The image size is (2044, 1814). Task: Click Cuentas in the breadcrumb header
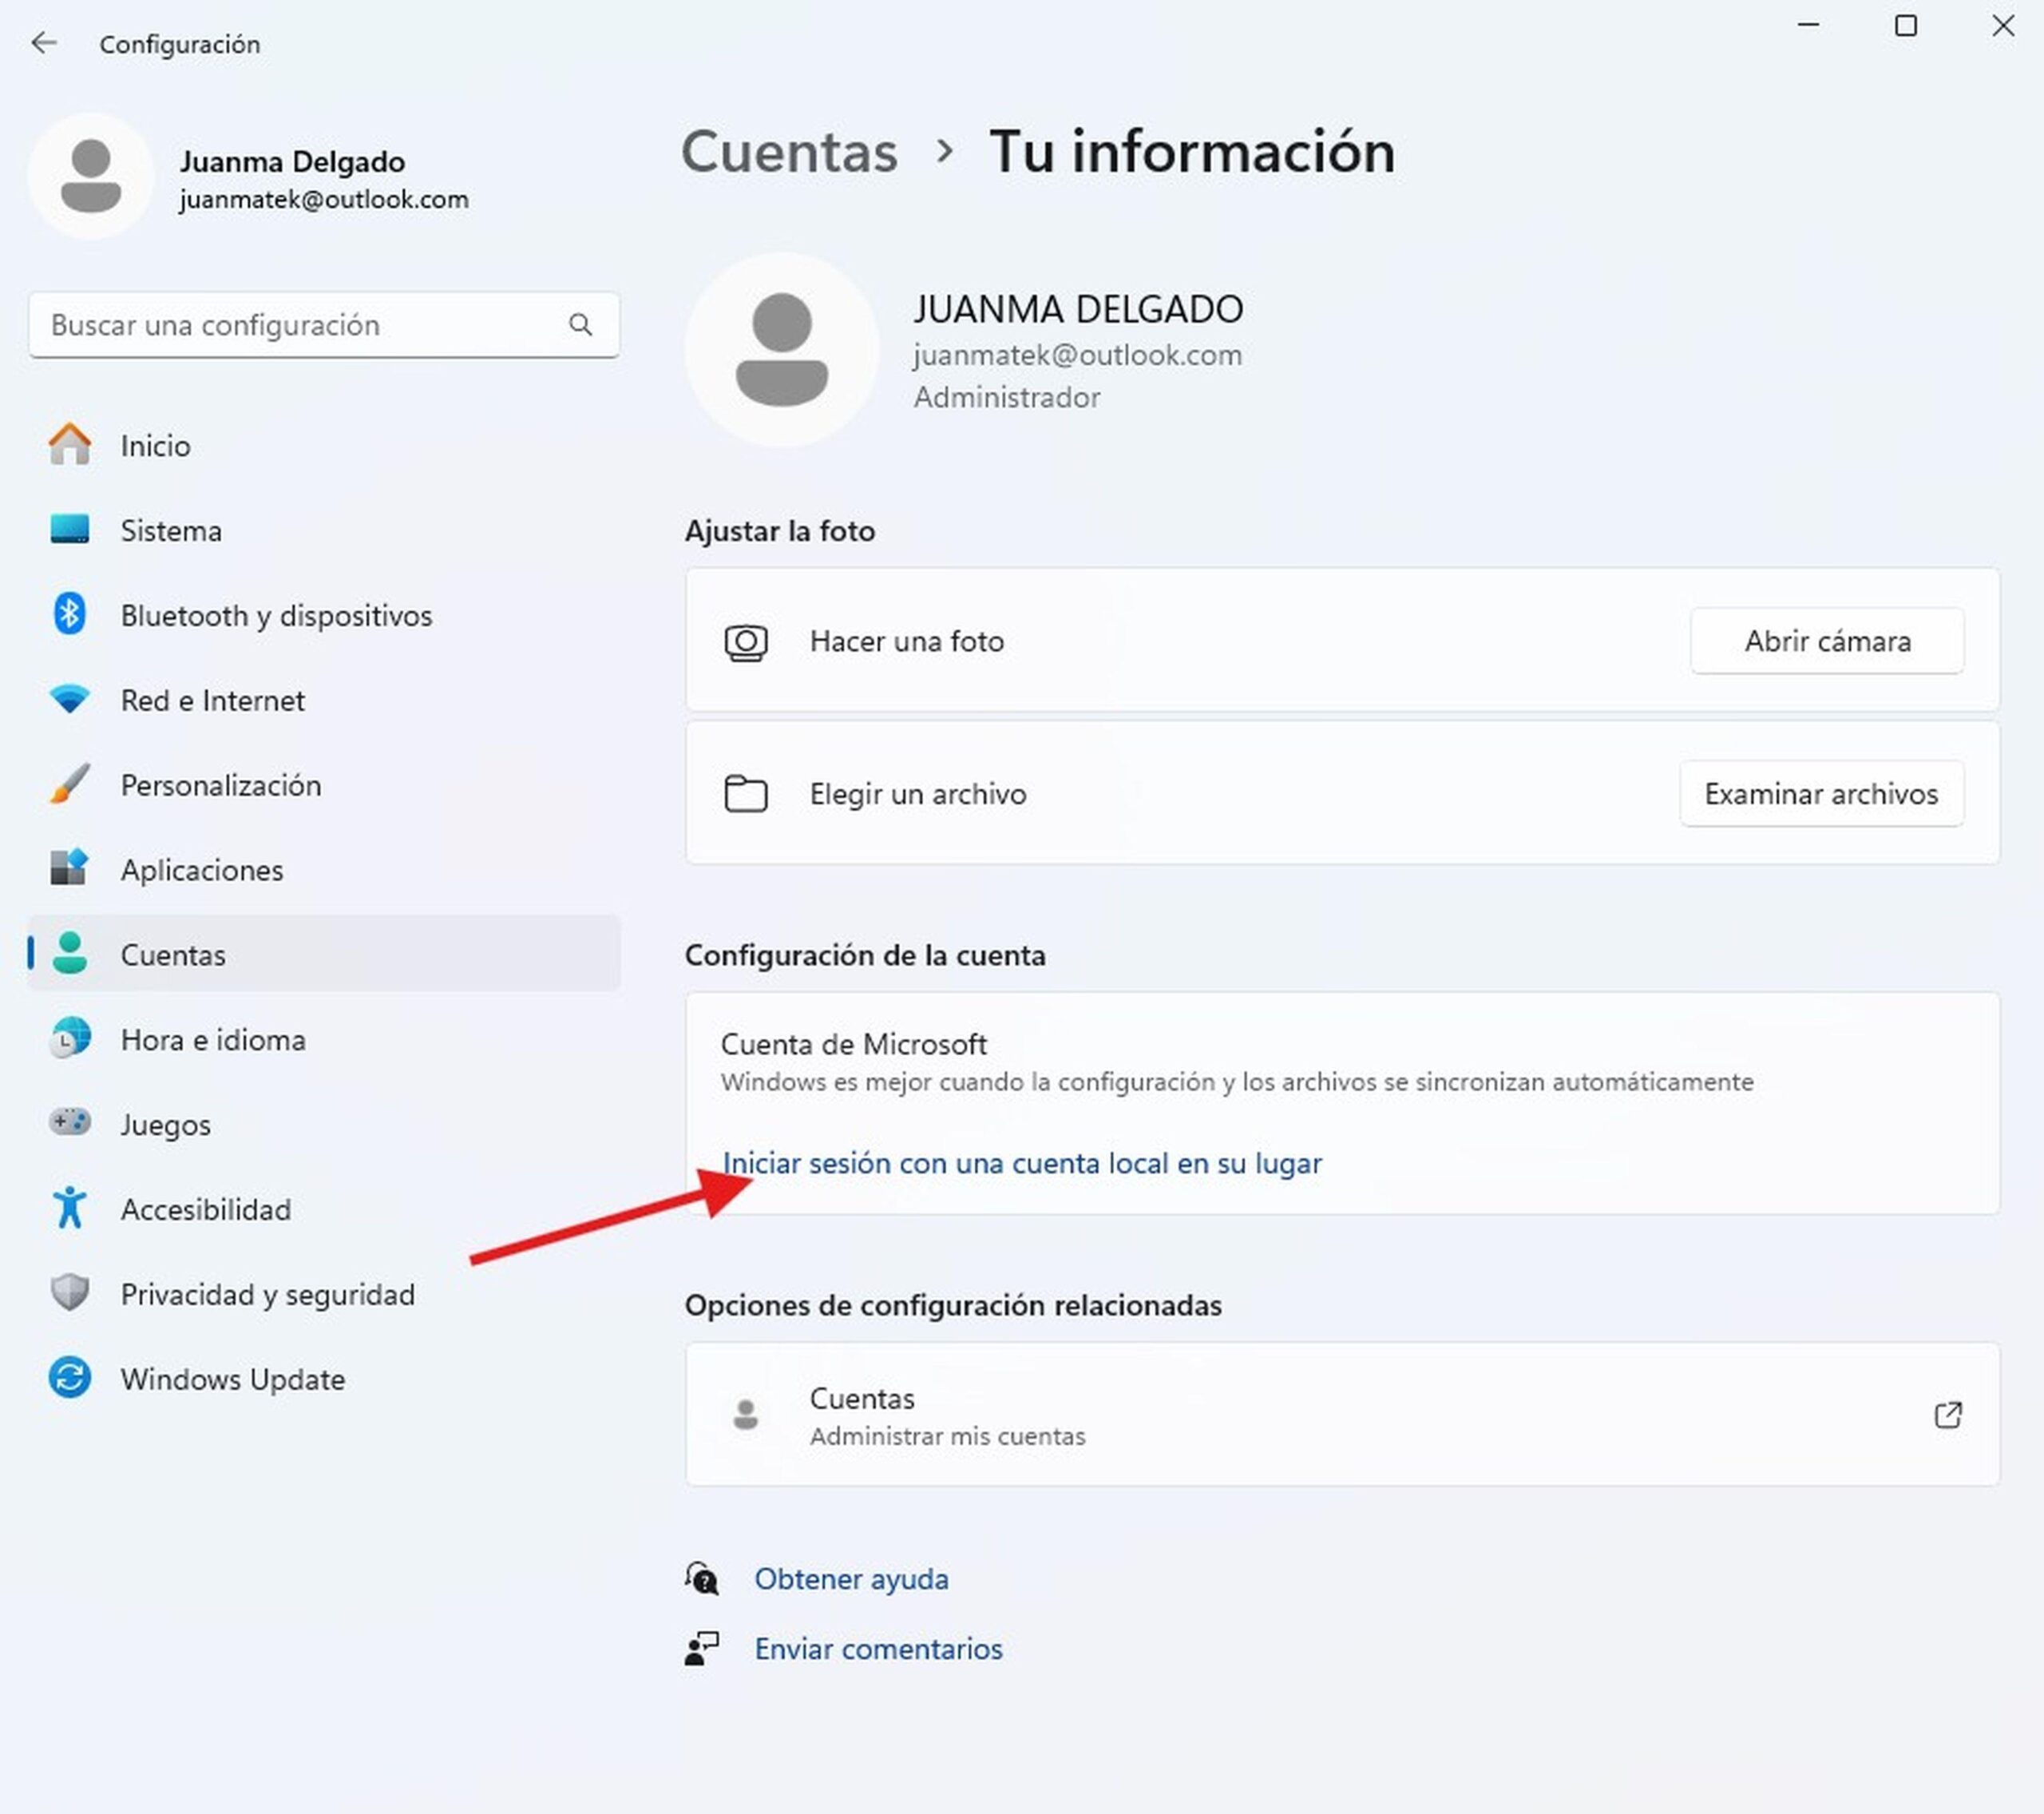[x=789, y=152]
